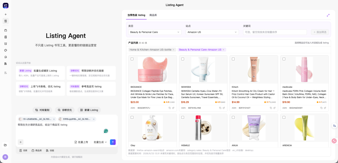
Task: Open the palette icon in sidebar
Action: point(6,50)
